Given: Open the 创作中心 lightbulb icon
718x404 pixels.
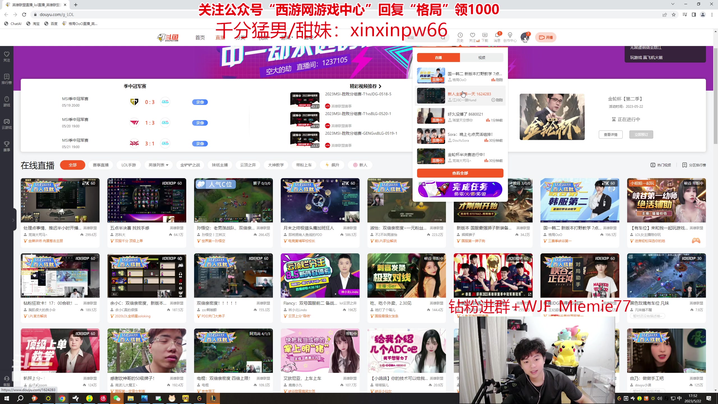Looking at the screenshot, I should pyautogui.click(x=510, y=37).
